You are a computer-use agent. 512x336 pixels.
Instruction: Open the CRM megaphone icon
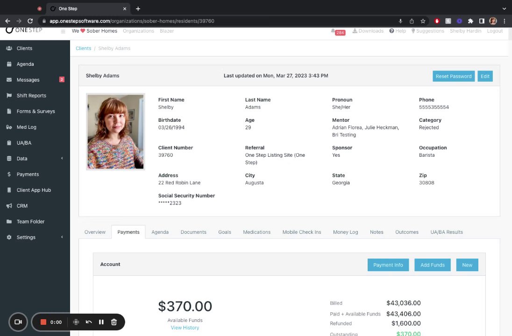click(x=9, y=206)
